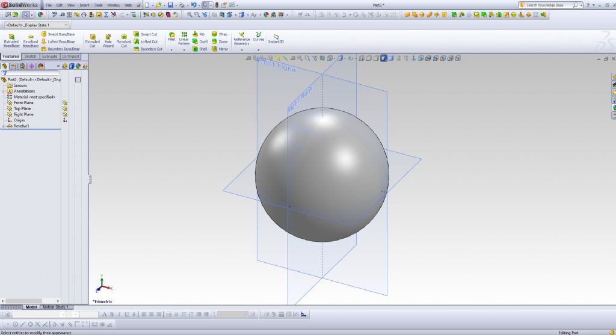The width and height of the screenshot is (616, 335).
Task: Open the Save button dropdown arrow
Action: point(176,5)
